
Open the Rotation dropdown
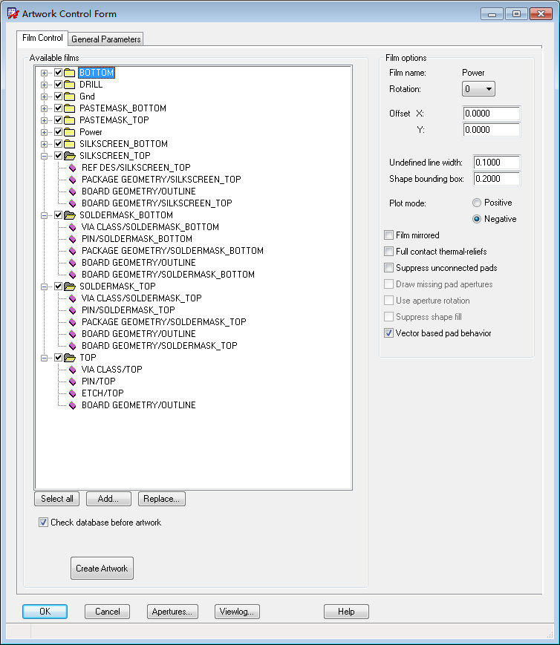478,89
